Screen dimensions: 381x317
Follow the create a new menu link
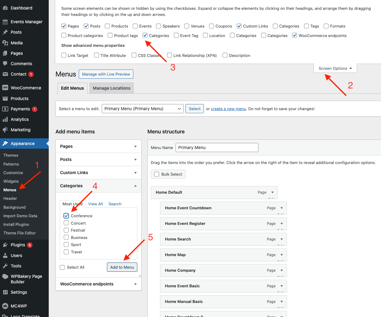click(x=228, y=109)
